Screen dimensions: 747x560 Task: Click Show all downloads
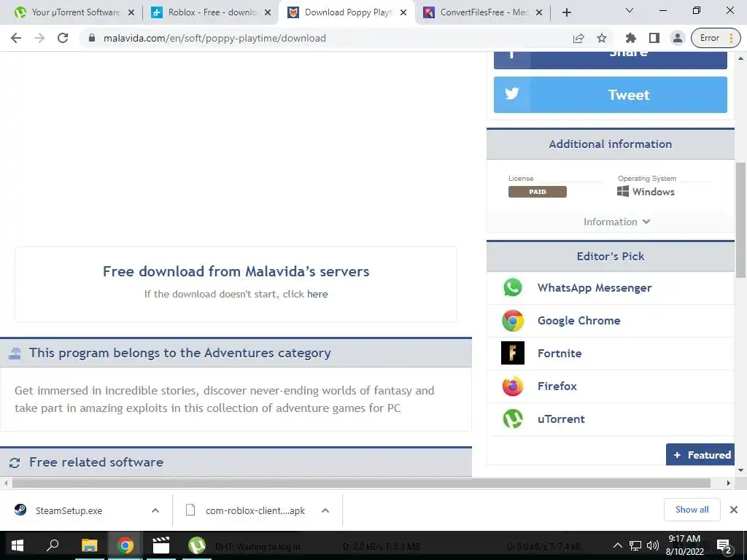point(692,510)
